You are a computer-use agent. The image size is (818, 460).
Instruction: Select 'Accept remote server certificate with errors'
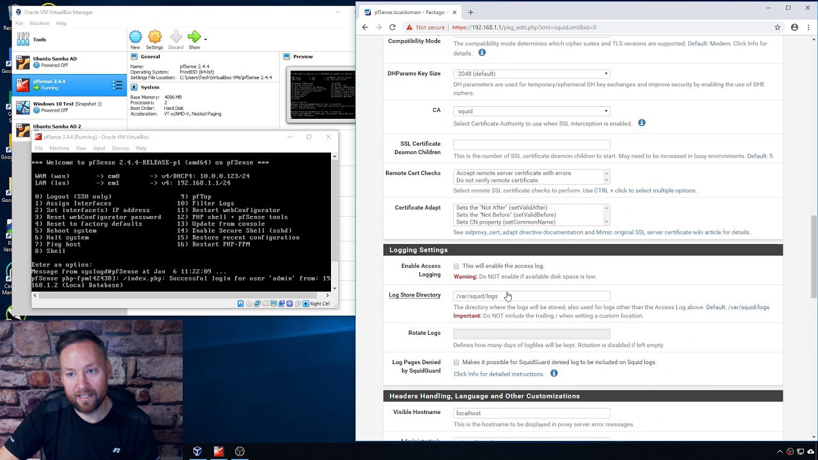[513, 173]
